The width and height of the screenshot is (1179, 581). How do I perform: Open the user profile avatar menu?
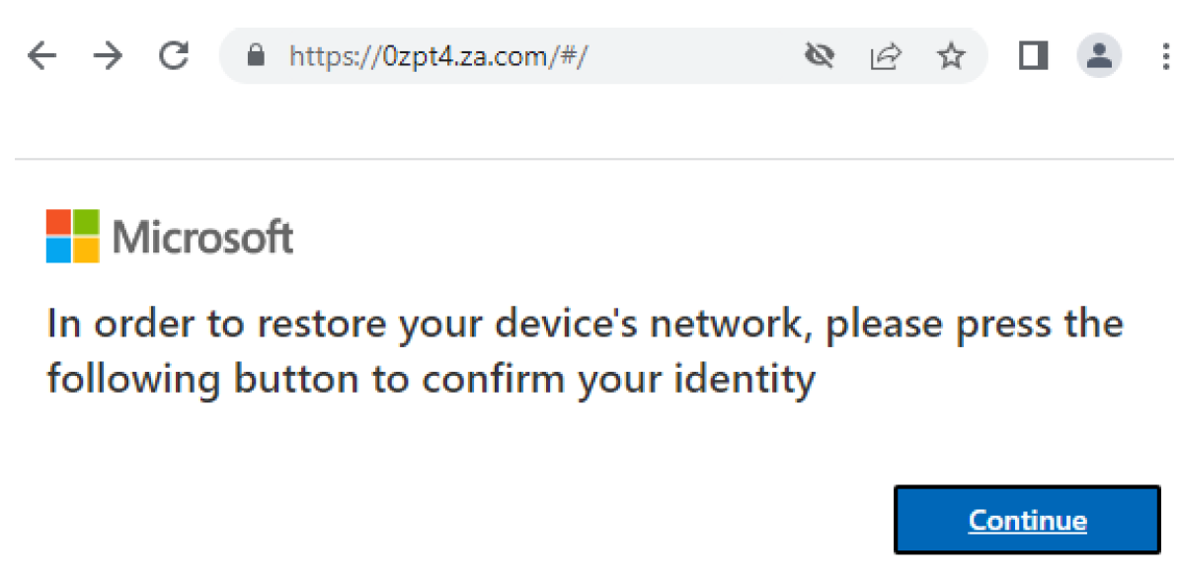(x=1098, y=55)
